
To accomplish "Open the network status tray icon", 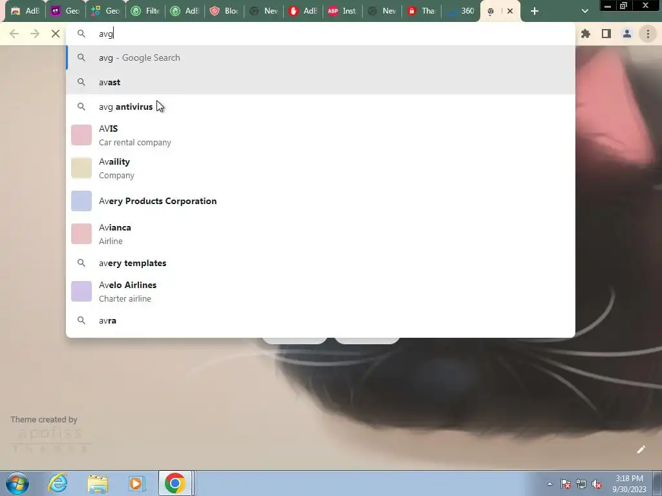I will [x=581, y=484].
